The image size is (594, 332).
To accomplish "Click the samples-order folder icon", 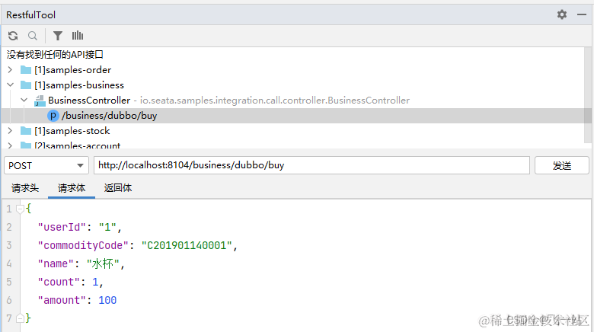I will [26, 70].
